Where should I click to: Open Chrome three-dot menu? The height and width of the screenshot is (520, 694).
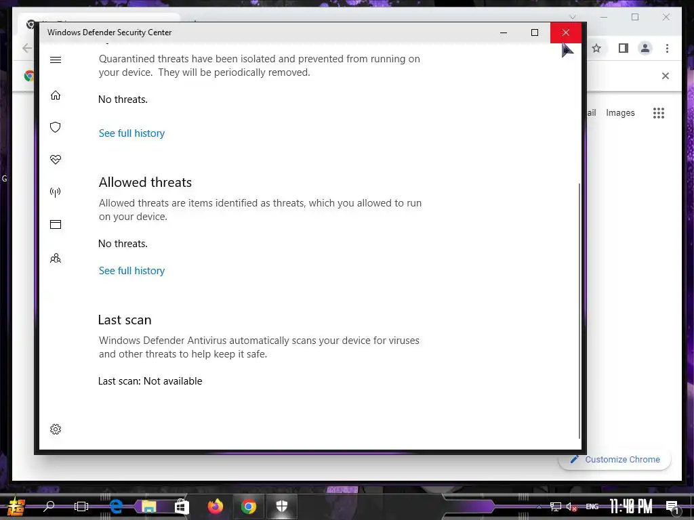(x=667, y=48)
